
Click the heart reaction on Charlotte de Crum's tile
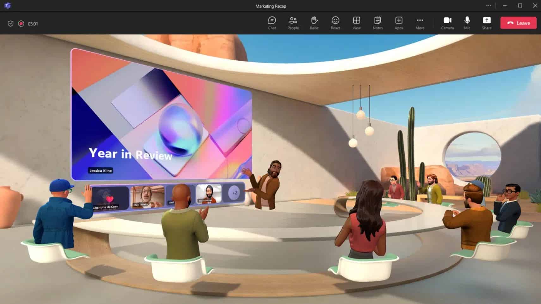coord(109,200)
